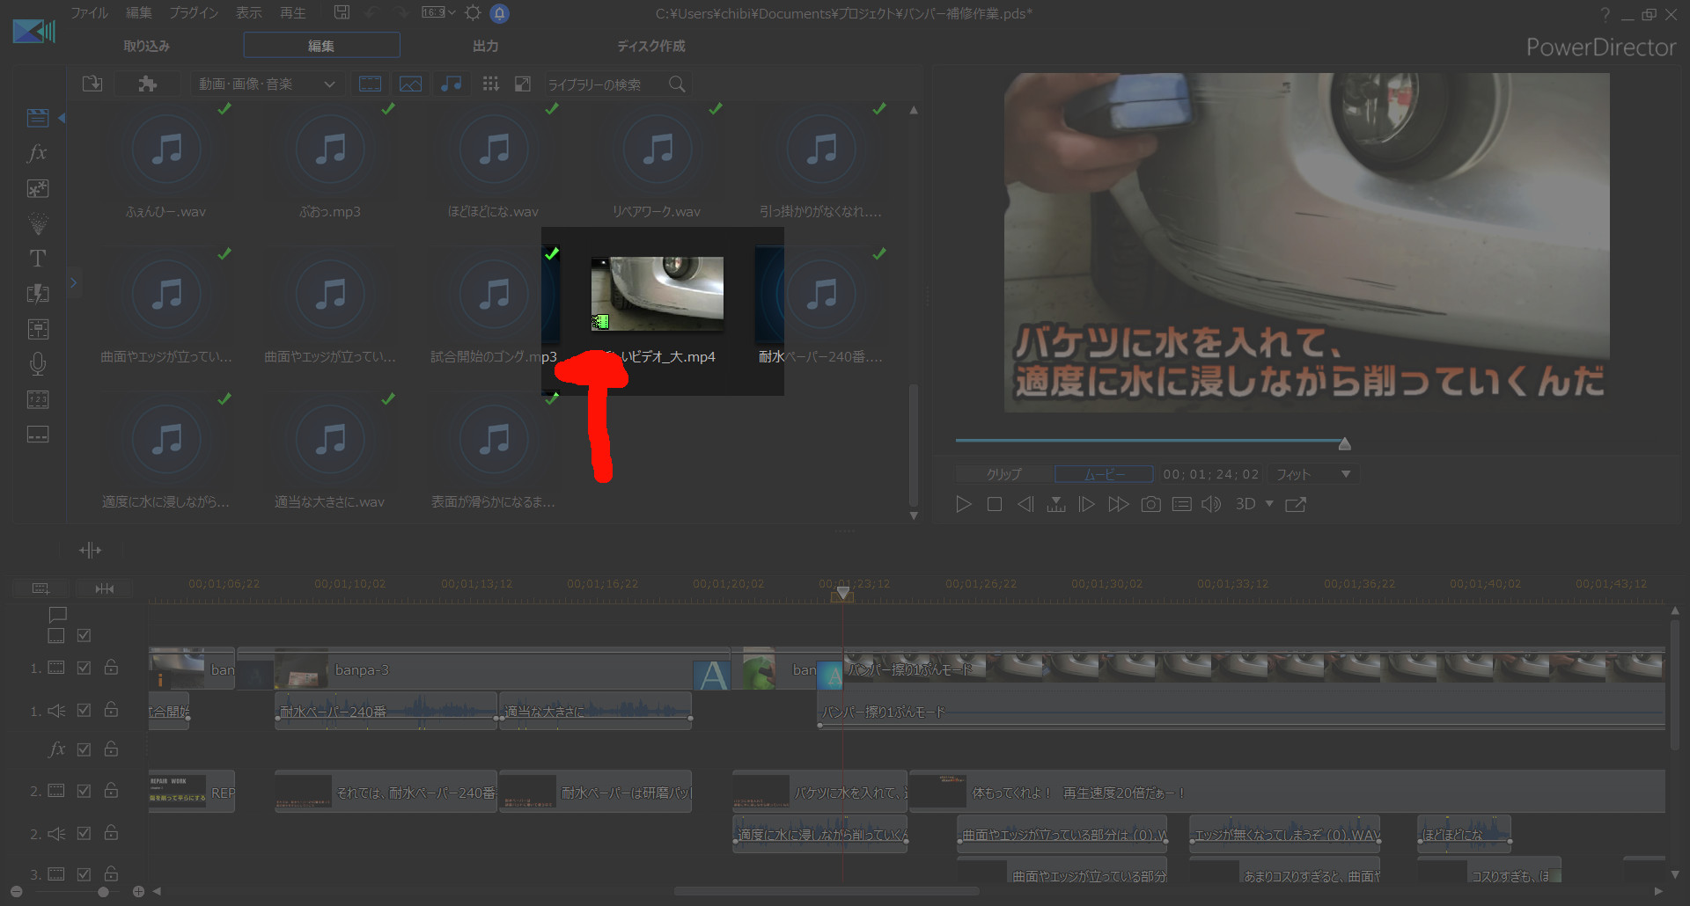
Task: Open the Voice-Over microphone room icon
Action: coord(38,364)
